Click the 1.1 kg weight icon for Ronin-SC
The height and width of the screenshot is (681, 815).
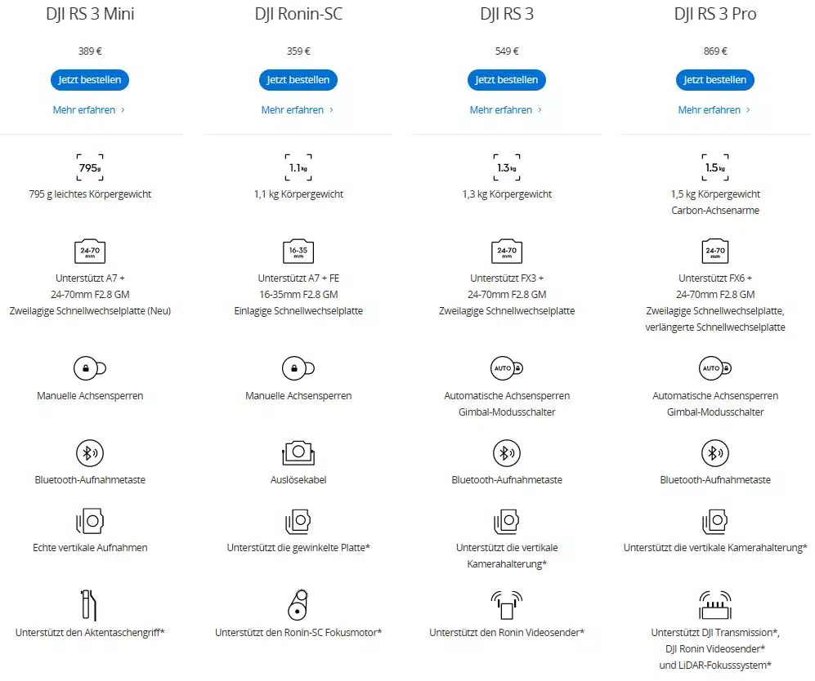[298, 167]
